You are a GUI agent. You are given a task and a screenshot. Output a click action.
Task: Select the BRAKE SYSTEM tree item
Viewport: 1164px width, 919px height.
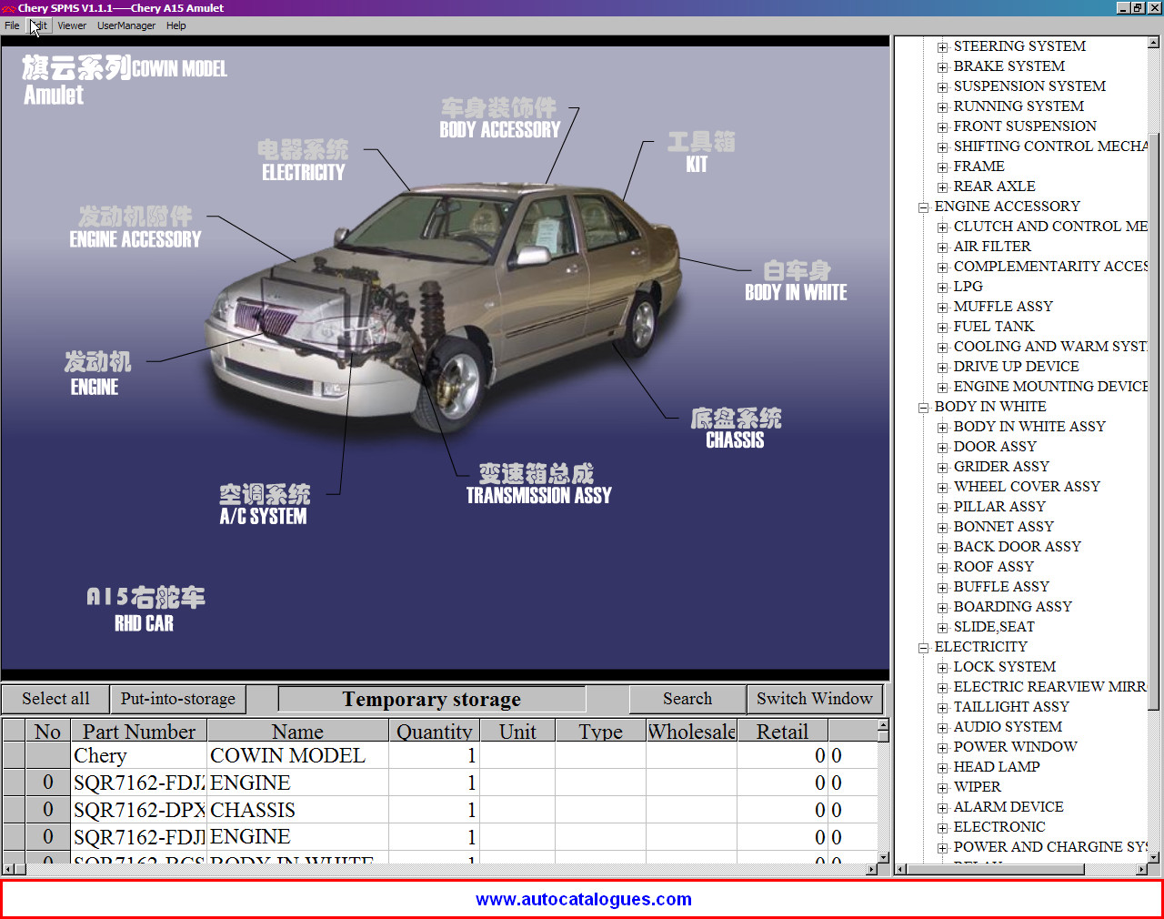[1008, 66]
